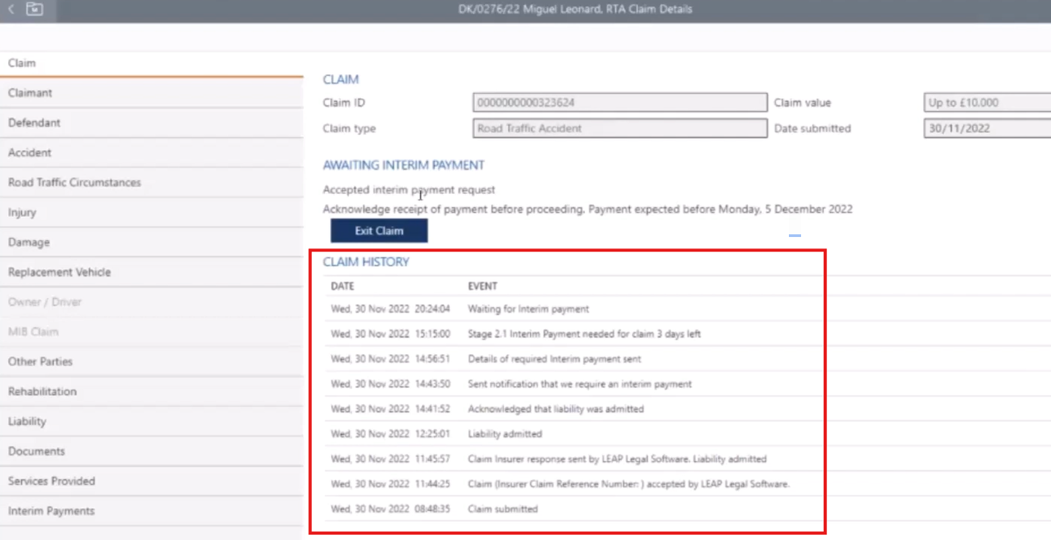1051x540 pixels.
Task: Open the Interim Payments tab
Action: coord(51,511)
